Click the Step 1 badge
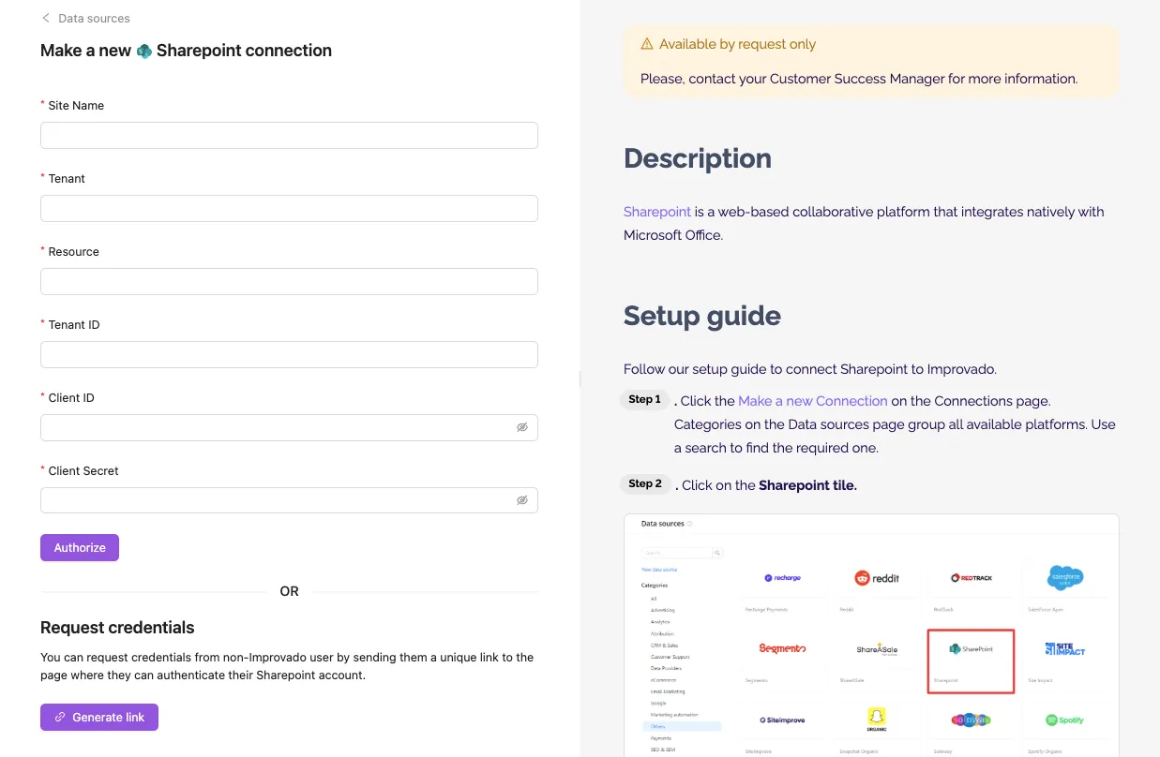The height and width of the screenshot is (757, 1160). (x=645, y=400)
